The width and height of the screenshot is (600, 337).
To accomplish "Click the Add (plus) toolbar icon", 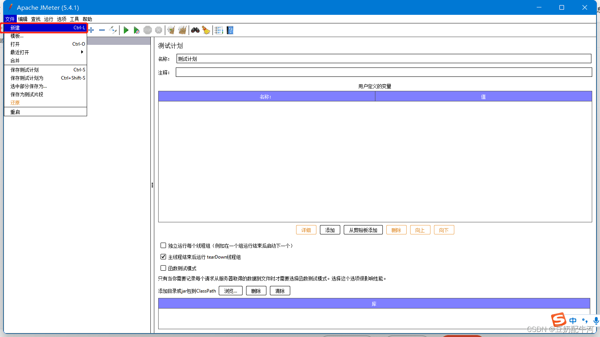I will tap(91, 30).
